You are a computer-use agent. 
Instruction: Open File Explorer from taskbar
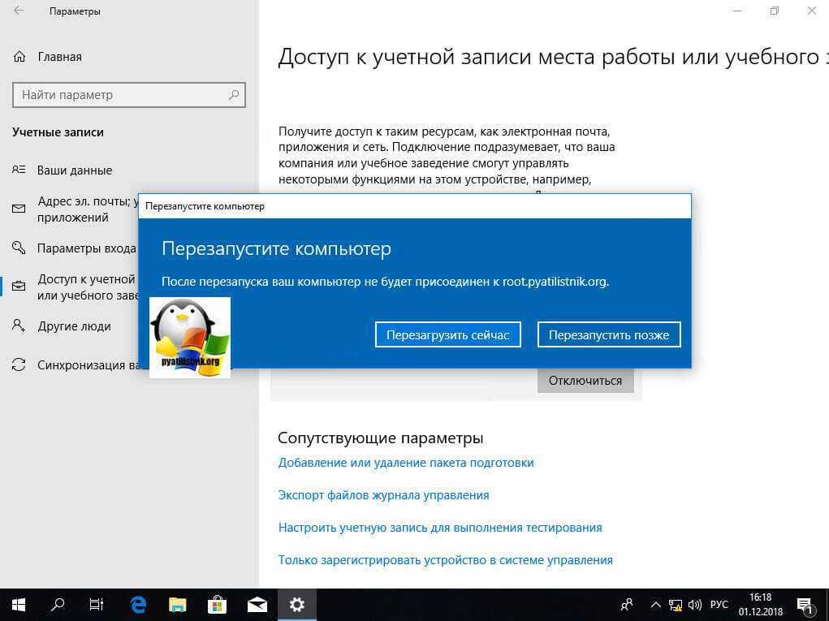[x=178, y=605]
